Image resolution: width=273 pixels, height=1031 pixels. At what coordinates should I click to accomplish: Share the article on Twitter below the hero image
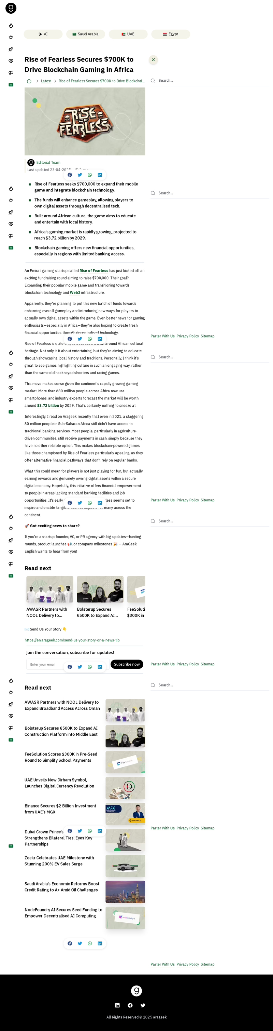point(80,175)
